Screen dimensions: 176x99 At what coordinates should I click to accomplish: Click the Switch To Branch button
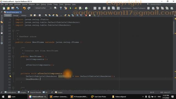(139, 8)
